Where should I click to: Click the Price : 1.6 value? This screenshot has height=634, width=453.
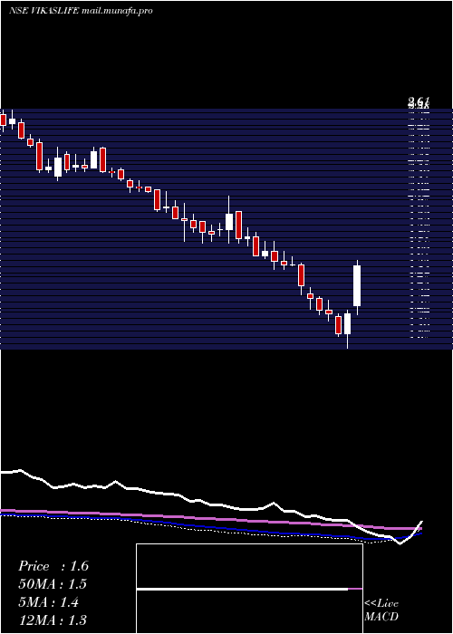pyautogui.click(x=53, y=566)
